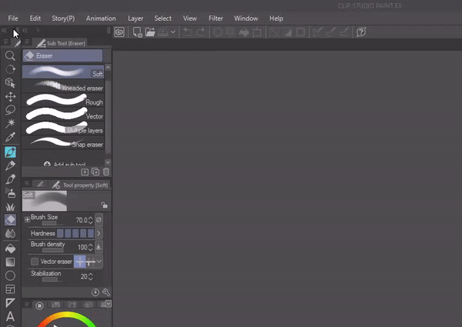Expand the Save options dropdown arrow
The height and width of the screenshot is (327, 462).
pos(173,32)
